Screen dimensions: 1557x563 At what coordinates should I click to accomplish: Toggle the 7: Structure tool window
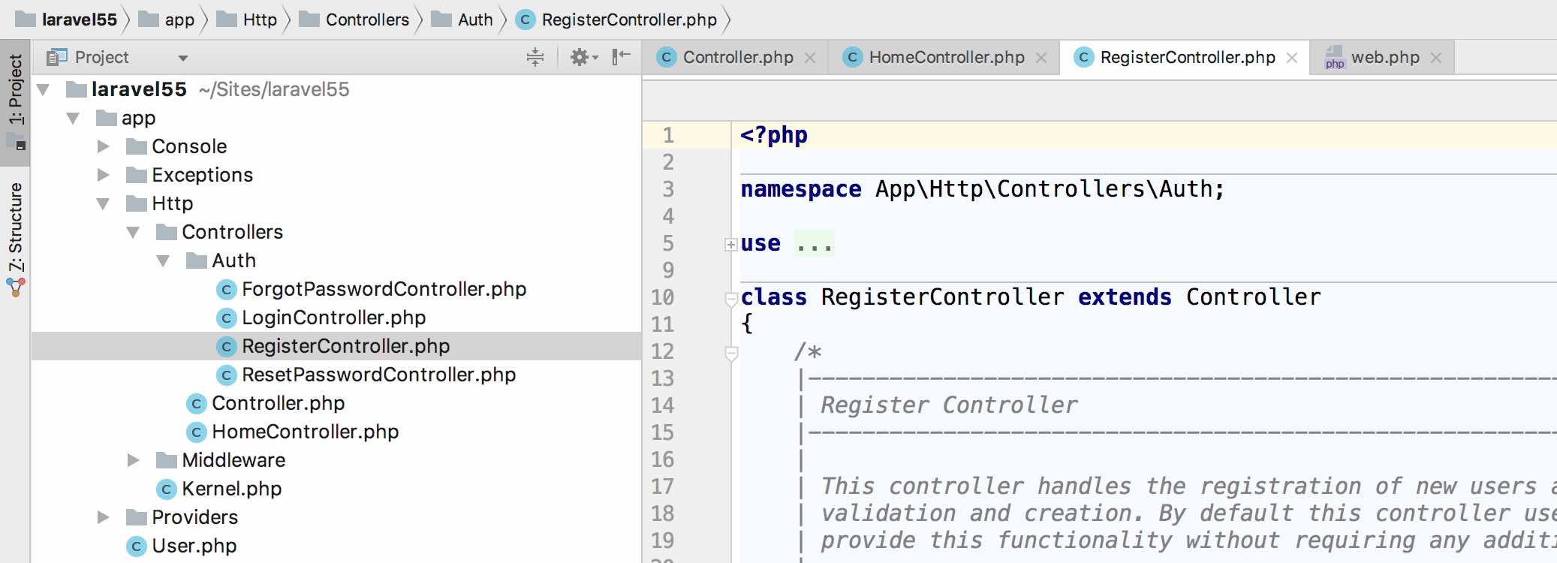16,227
